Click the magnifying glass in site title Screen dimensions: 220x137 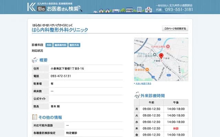point(80,8)
